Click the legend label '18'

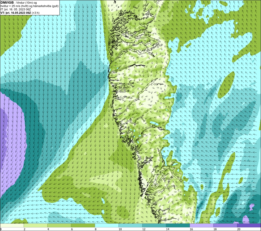(215, 229)
